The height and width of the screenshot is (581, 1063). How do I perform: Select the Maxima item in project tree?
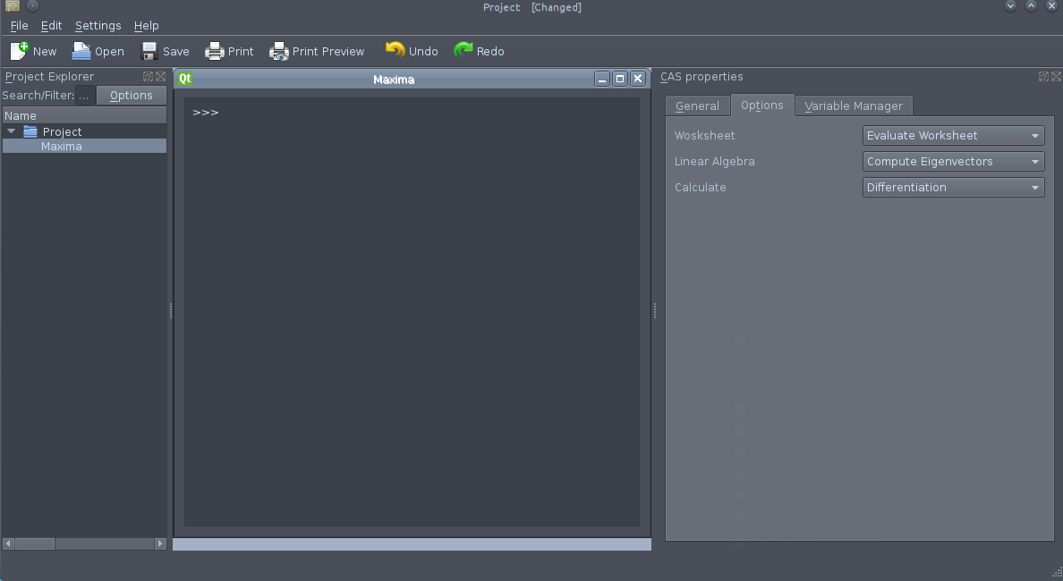62,147
